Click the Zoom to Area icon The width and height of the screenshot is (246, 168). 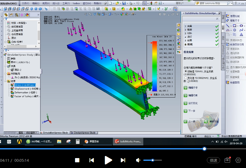[90, 14]
